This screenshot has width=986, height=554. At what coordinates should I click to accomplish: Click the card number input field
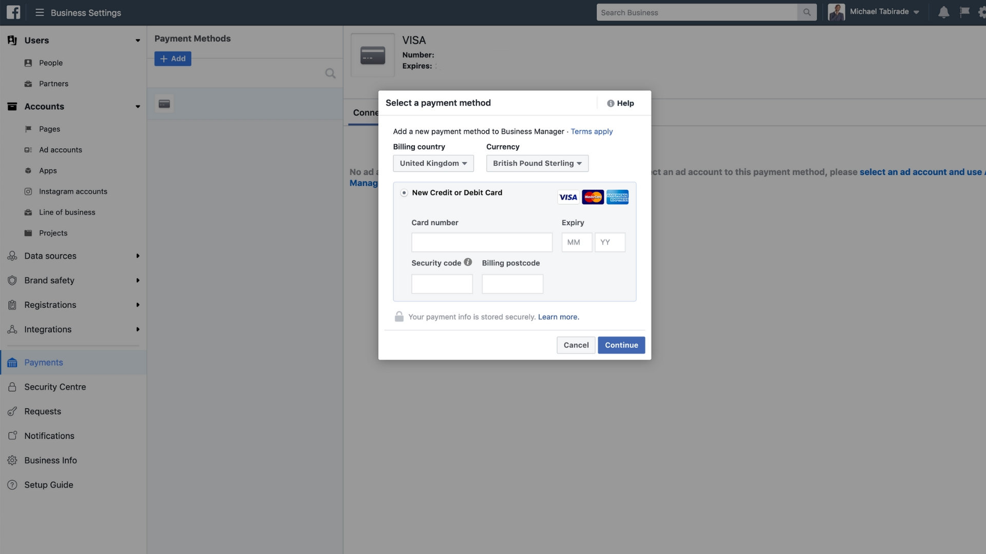pyautogui.click(x=482, y=242)
